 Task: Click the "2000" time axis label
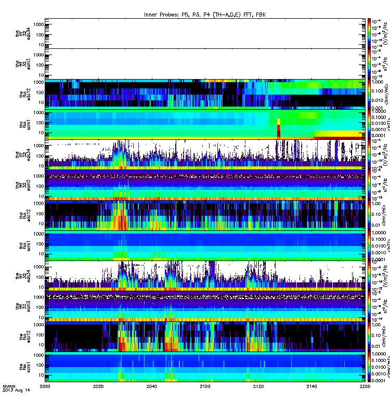[45, 386]
